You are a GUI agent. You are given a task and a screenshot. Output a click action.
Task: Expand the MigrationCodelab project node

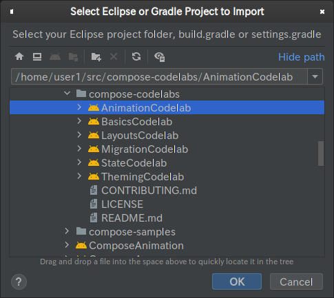[x=79, y=149]
